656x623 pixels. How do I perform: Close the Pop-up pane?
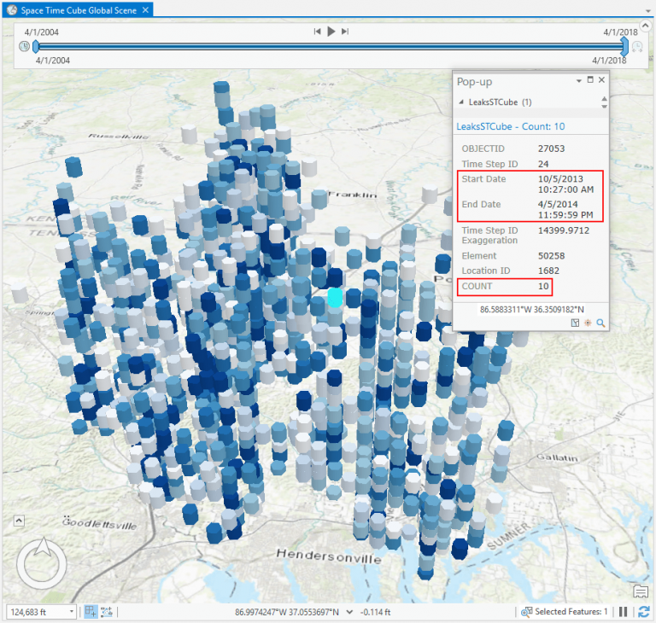click(601, 80)
